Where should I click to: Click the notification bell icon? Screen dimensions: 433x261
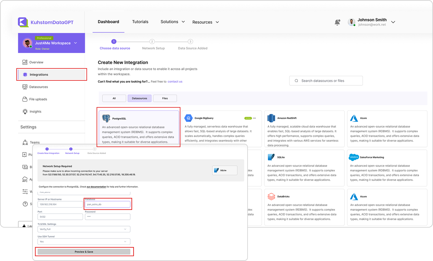(337, 22)
